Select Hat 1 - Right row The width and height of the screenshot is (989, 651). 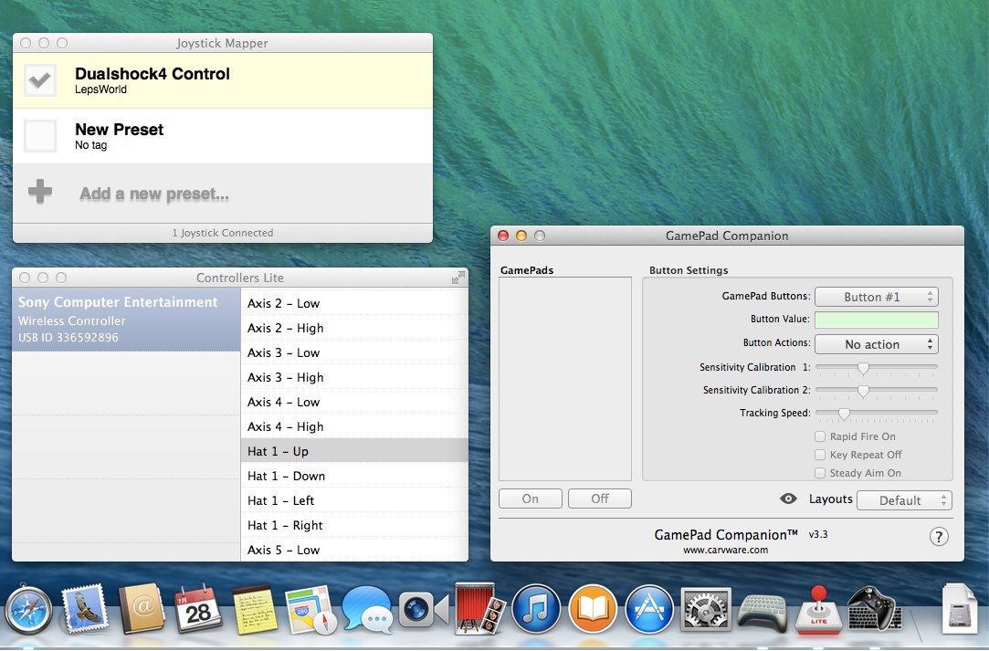[x=354, y=525]
